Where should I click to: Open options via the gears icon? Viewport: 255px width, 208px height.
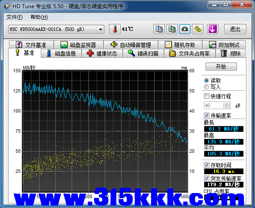click(x=197, y=29)
